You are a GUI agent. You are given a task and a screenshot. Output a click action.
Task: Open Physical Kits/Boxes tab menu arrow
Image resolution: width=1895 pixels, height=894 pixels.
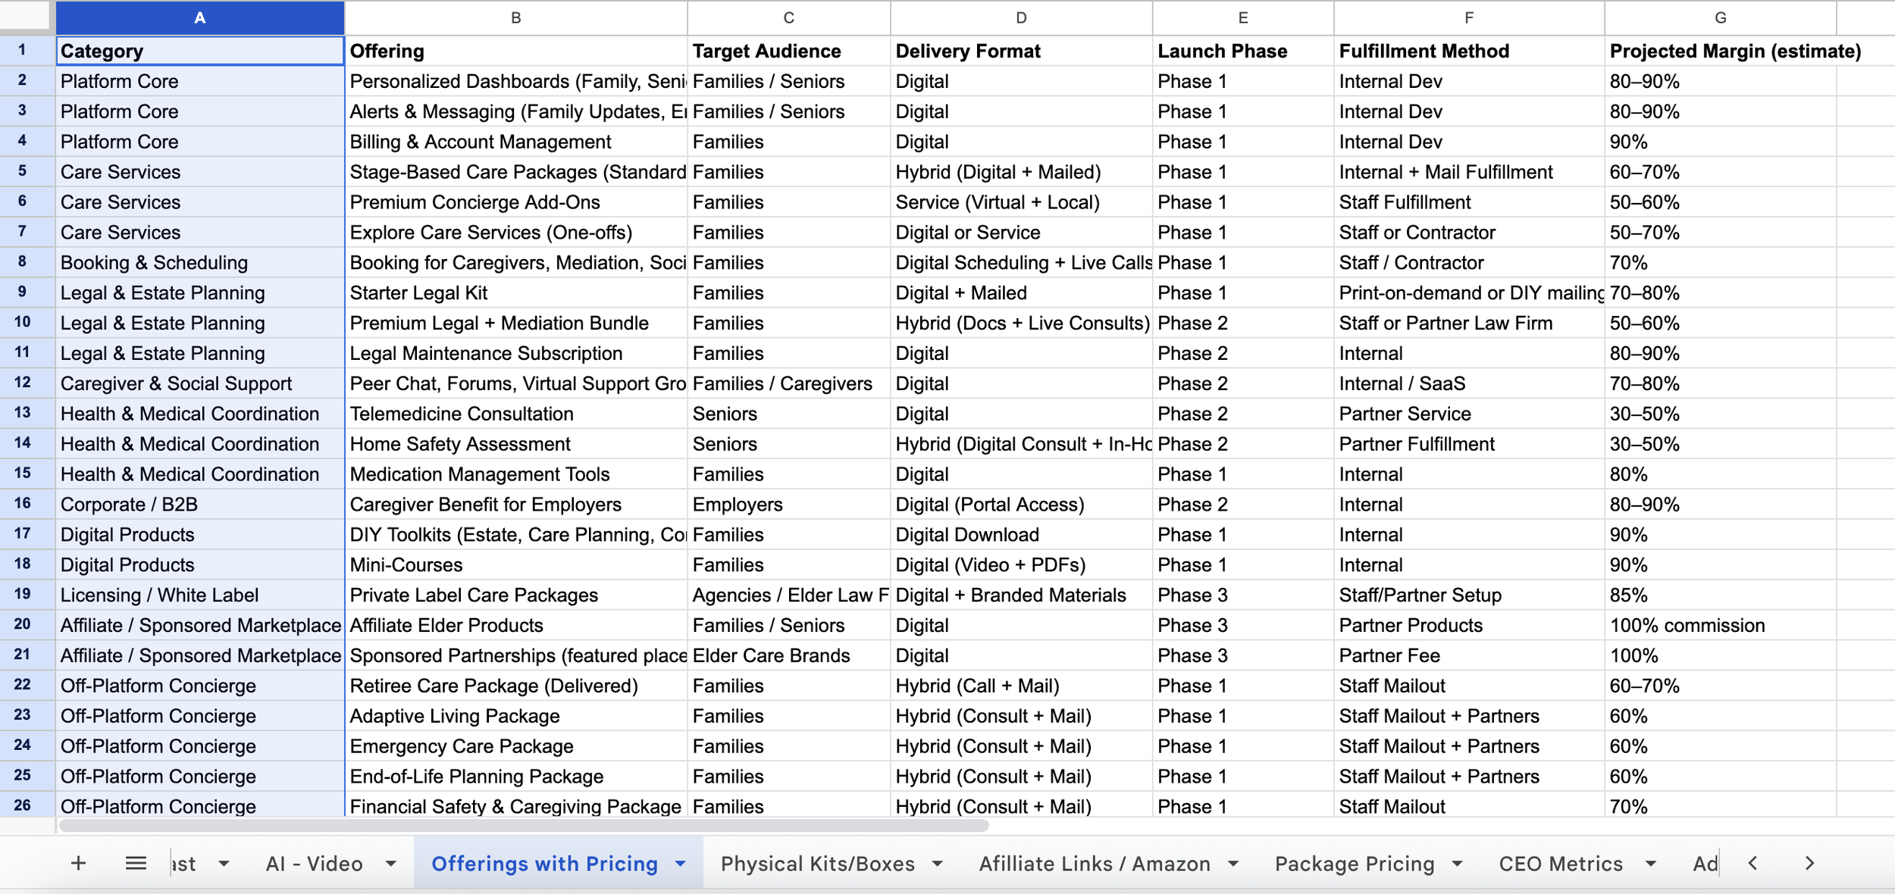tap(937, 864)
